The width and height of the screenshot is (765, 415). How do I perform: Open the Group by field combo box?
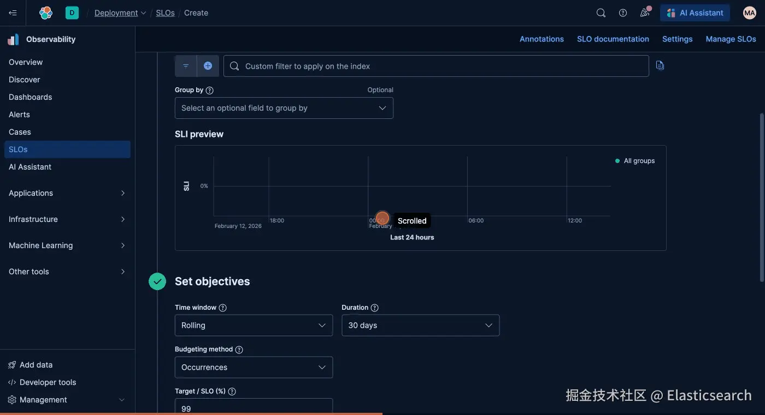(284, 108)
